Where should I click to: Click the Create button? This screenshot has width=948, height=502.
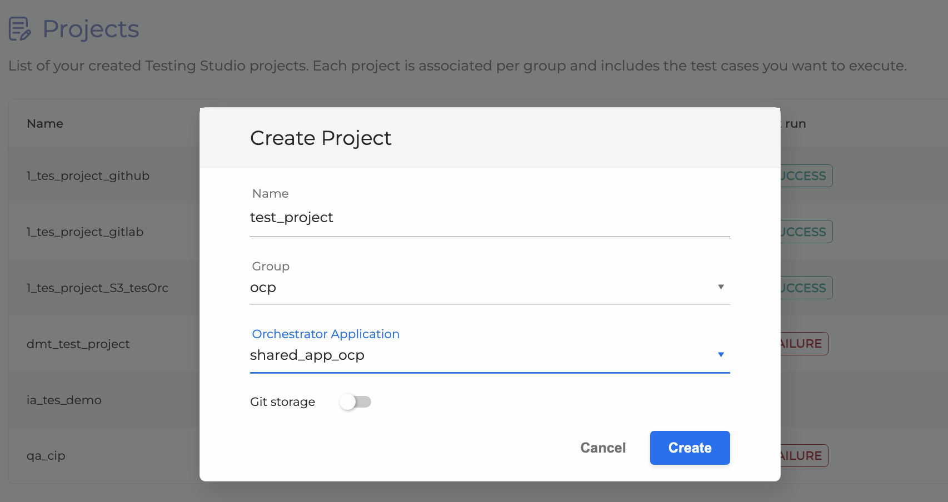(x=690, y=448)
